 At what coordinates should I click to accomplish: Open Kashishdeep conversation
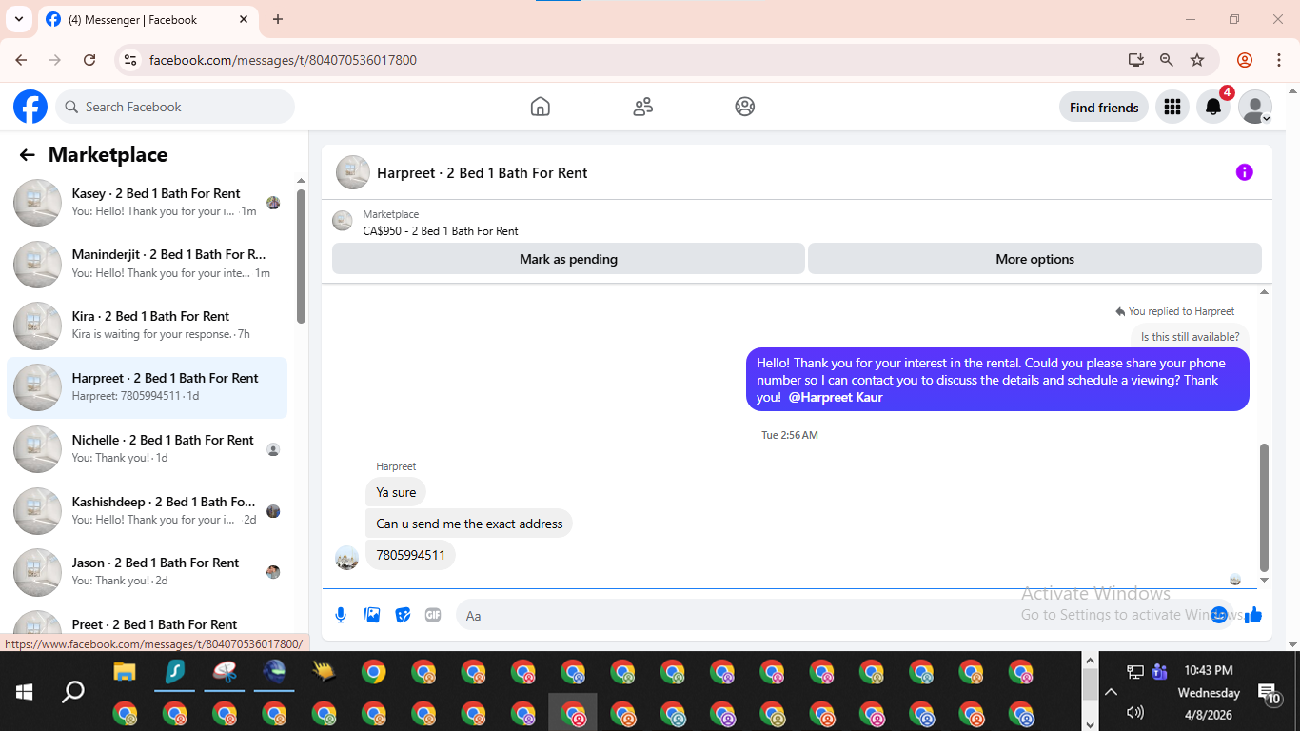pyautogui.click(x=148, y=511)
